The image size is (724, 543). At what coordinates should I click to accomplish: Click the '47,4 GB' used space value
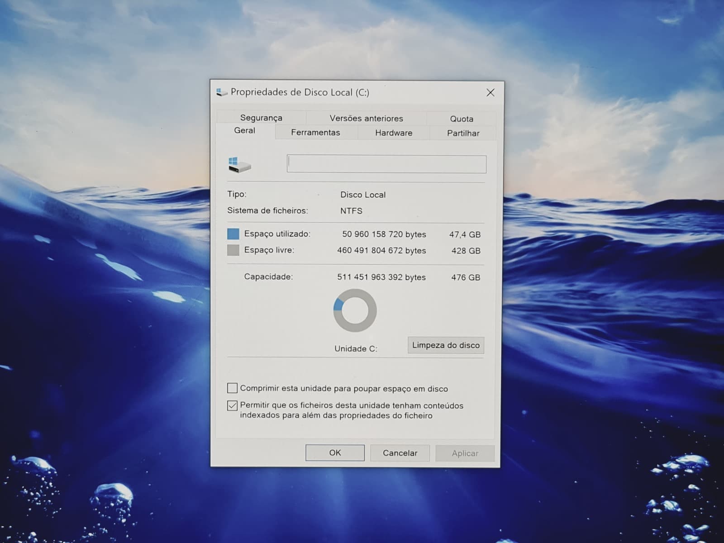pos(465,235)
